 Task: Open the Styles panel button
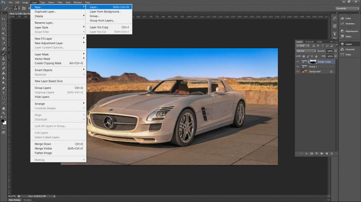tap(350, 36)
